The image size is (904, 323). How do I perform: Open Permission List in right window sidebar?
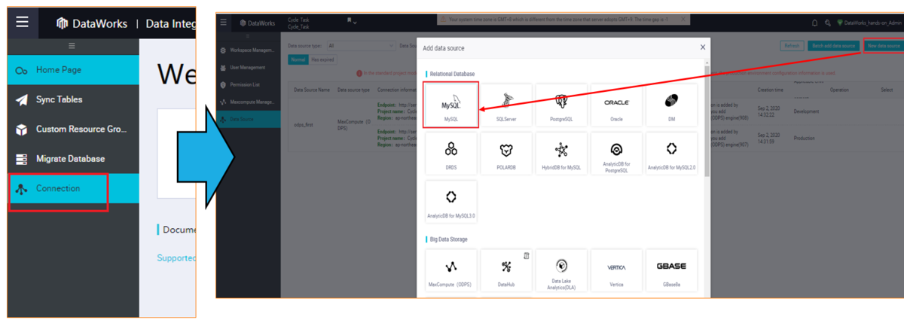[249, 84]
